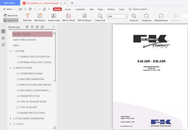
Task: Click bookmark list scroll-up arrow
Action: click(54, 33)
